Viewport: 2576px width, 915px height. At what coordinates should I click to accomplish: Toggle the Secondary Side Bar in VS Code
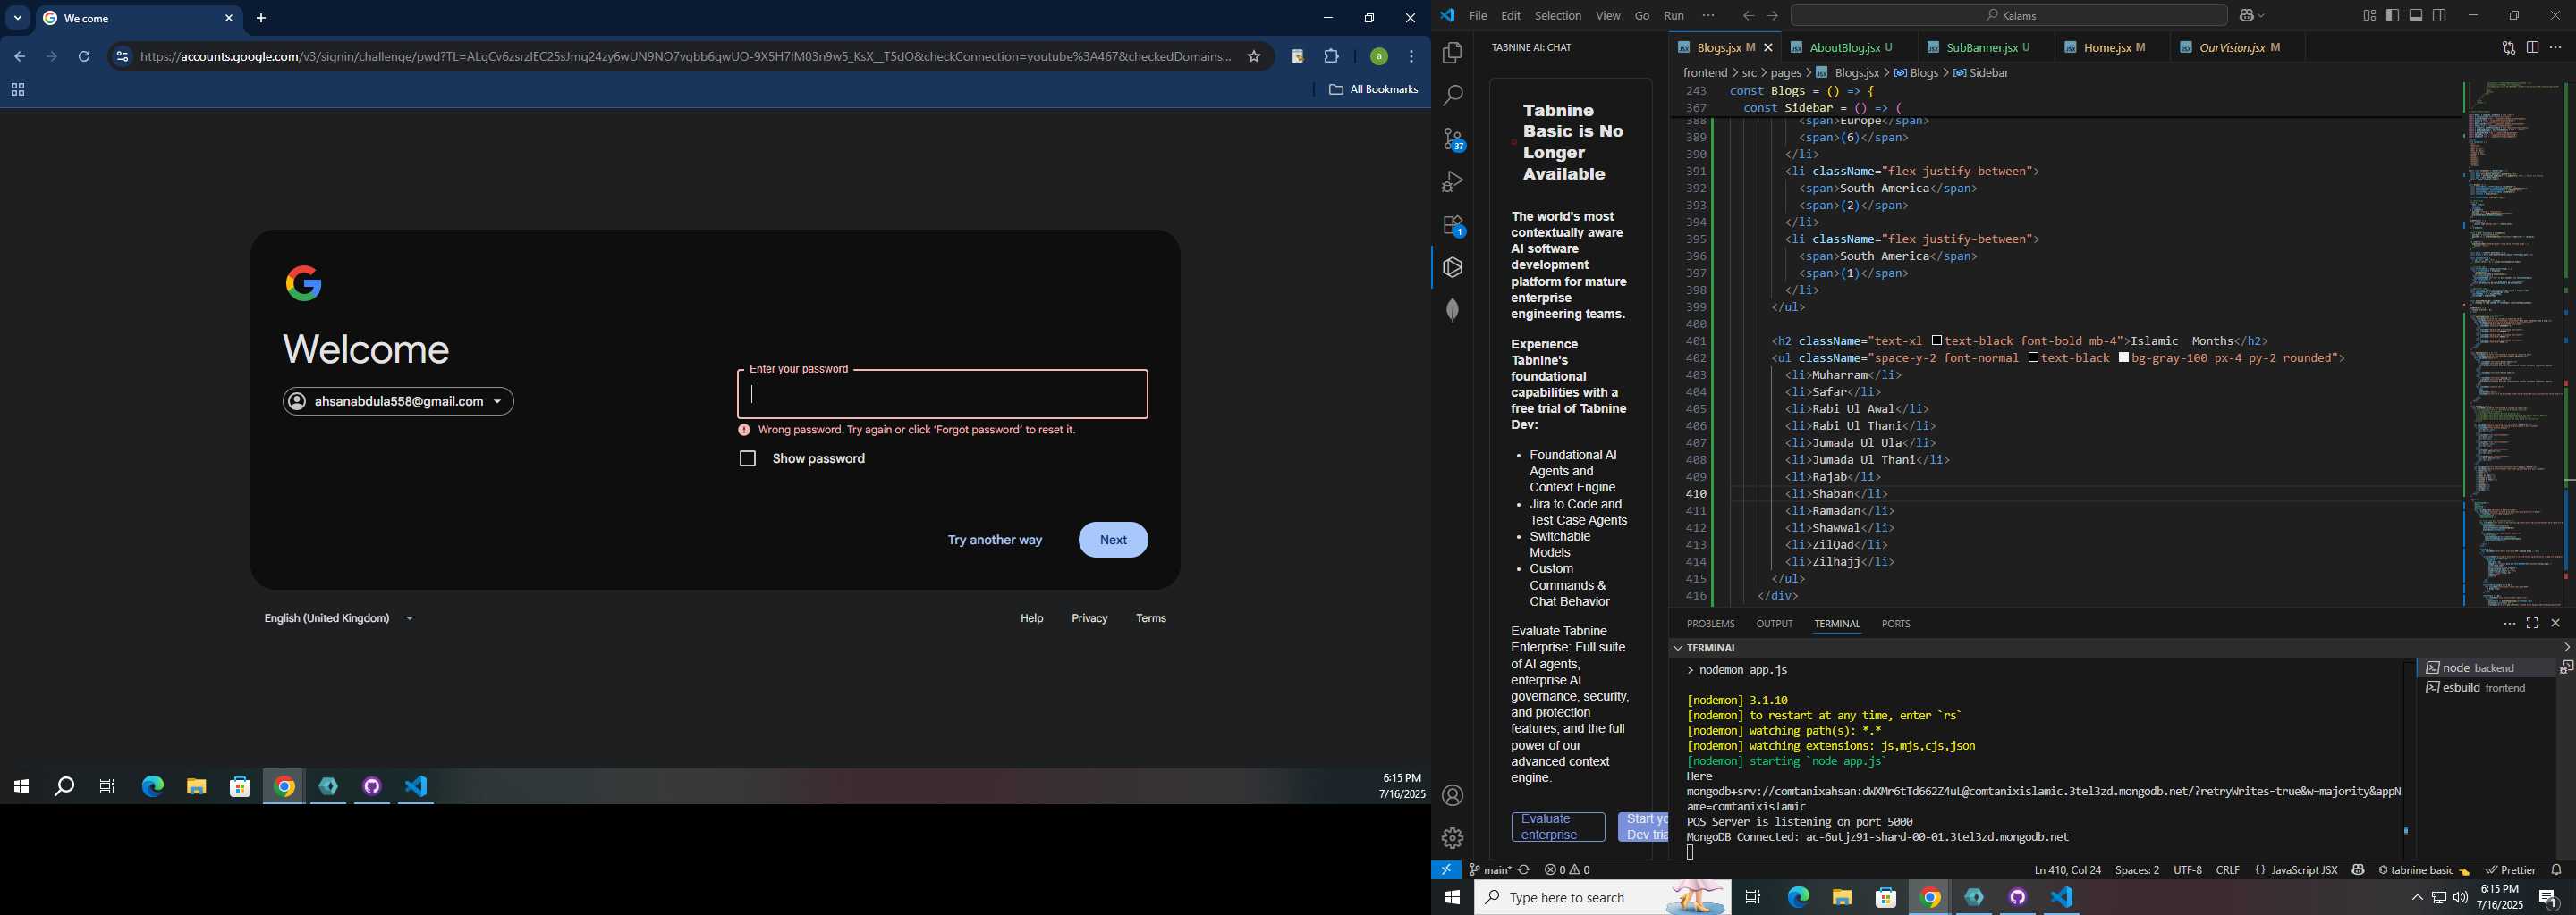2439,16
